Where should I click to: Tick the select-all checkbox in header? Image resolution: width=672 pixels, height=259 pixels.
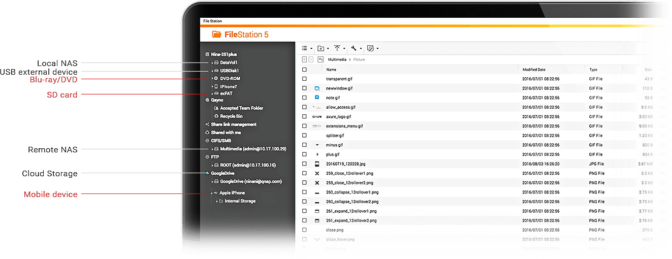pyautogui.click(x=304, y=70)
